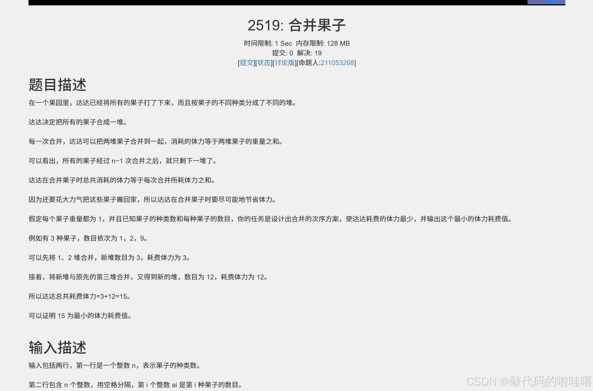Click the problem title 2519: 合并果子

(x=296, y=25)
